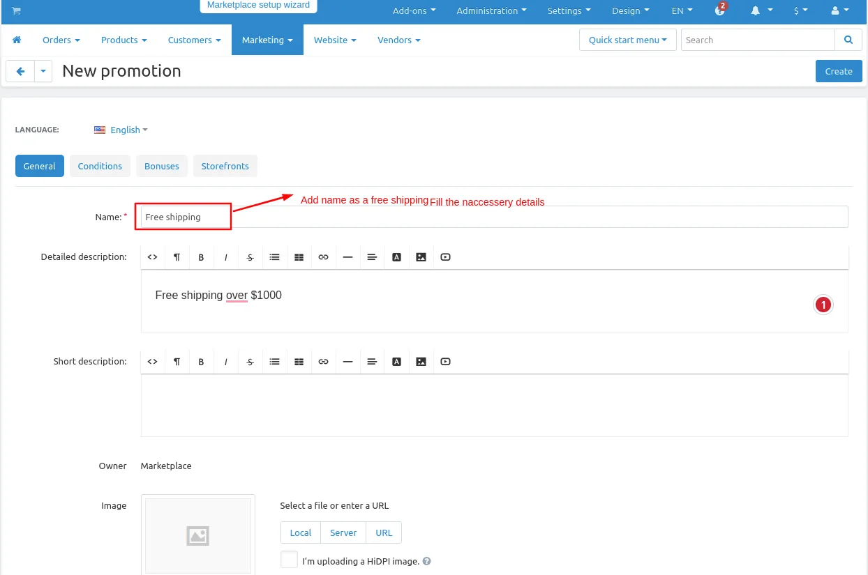Choose Local file upload
This screenshot has width=868, height=575.
(x=301, y=532)
